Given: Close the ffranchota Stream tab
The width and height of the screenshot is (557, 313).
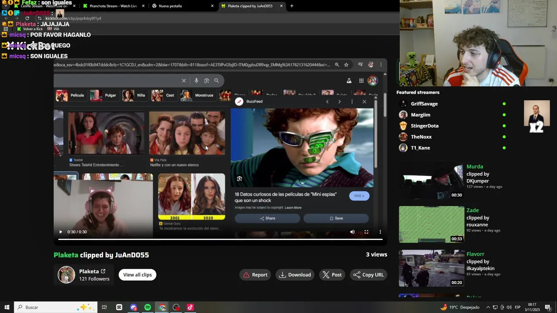Looking at the screenshot, I should [143, 6].
